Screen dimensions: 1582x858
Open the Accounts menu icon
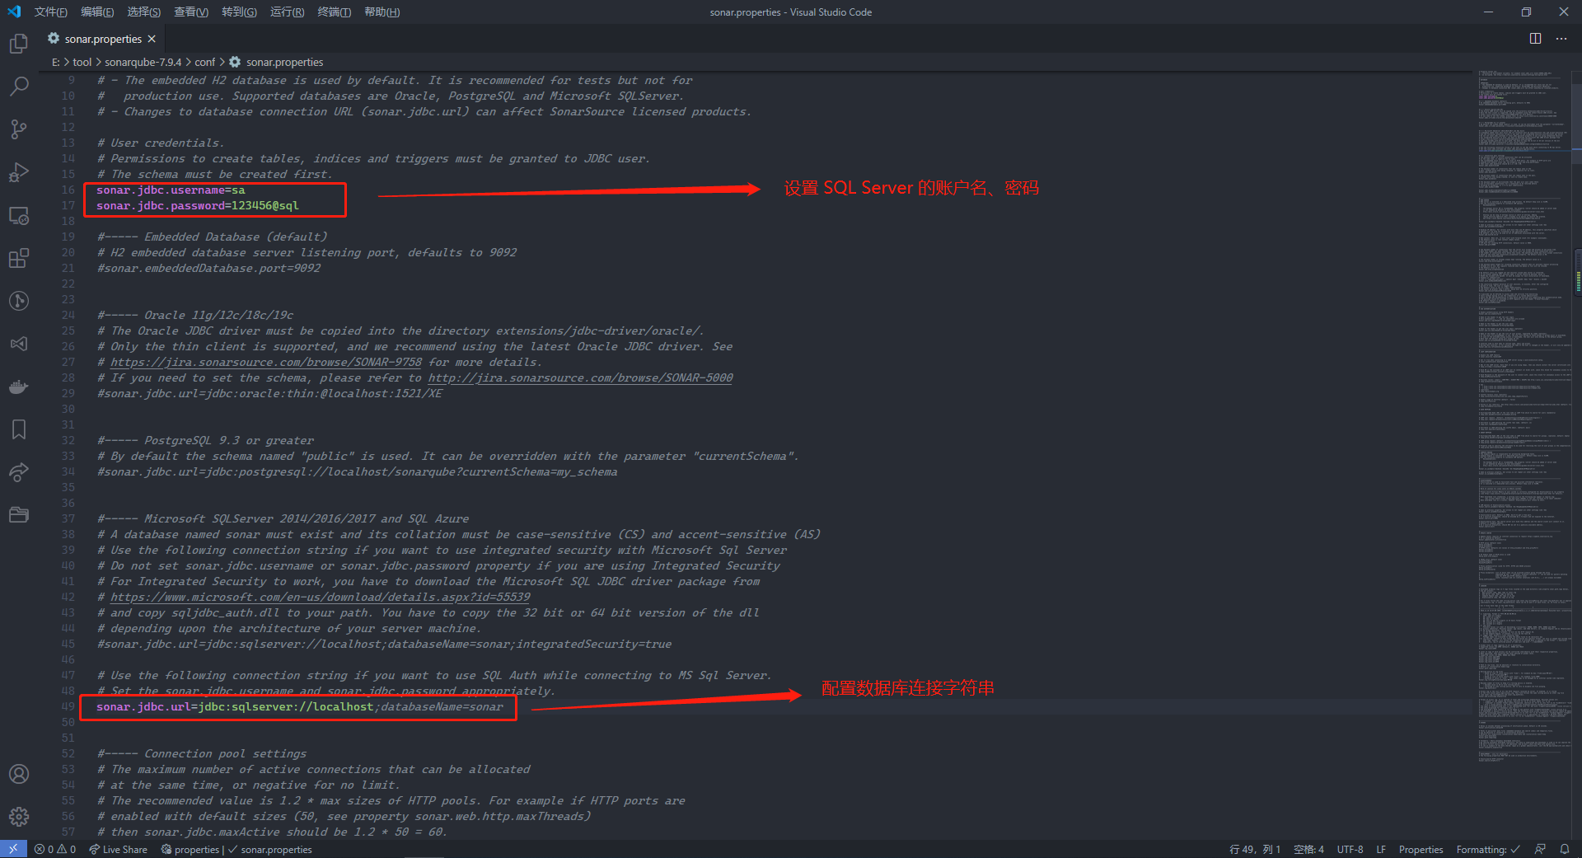(19, 774)
